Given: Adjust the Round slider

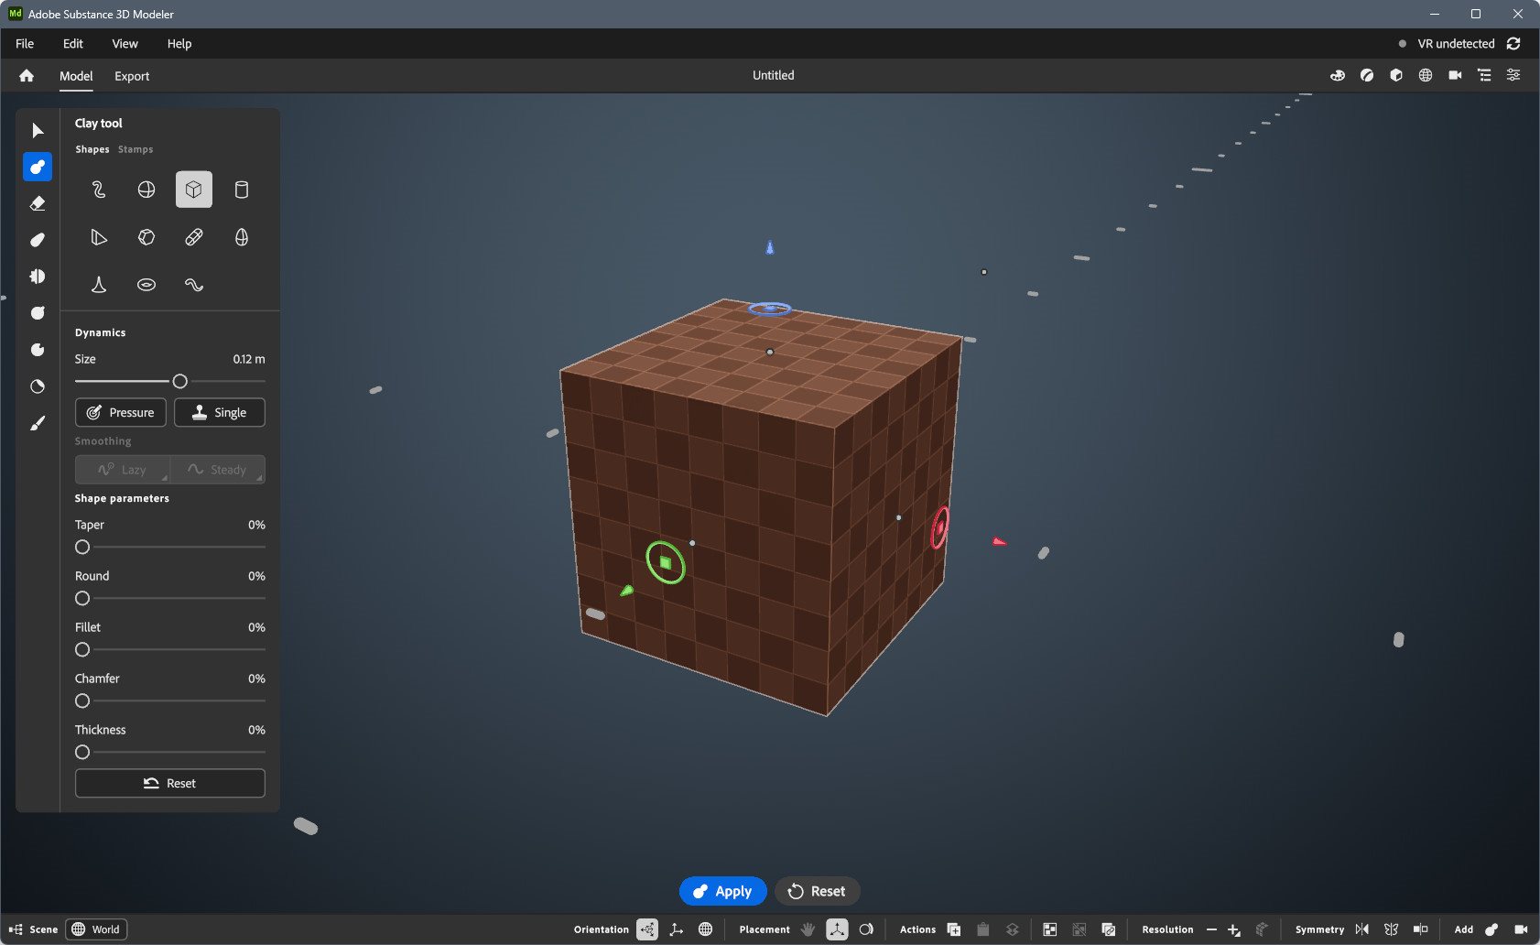Looking at the screenshot, I should pos(170,598).
